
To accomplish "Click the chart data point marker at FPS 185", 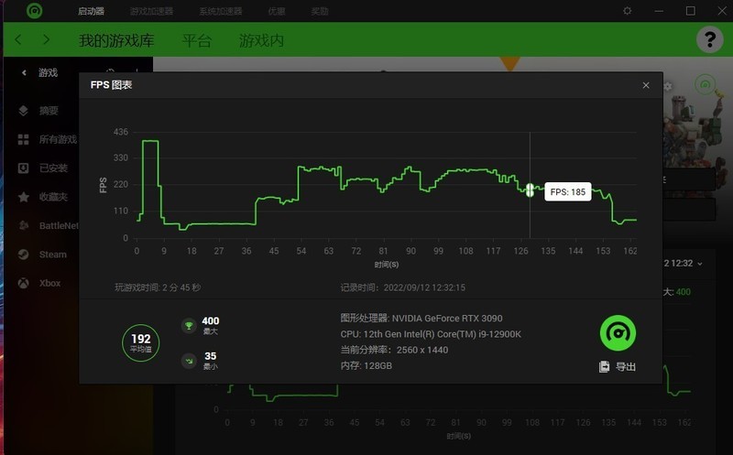I will (x=530, y=190).
